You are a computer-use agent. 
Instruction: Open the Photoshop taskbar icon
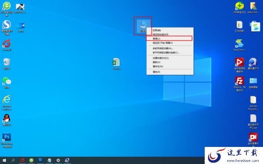pos(40,161)
